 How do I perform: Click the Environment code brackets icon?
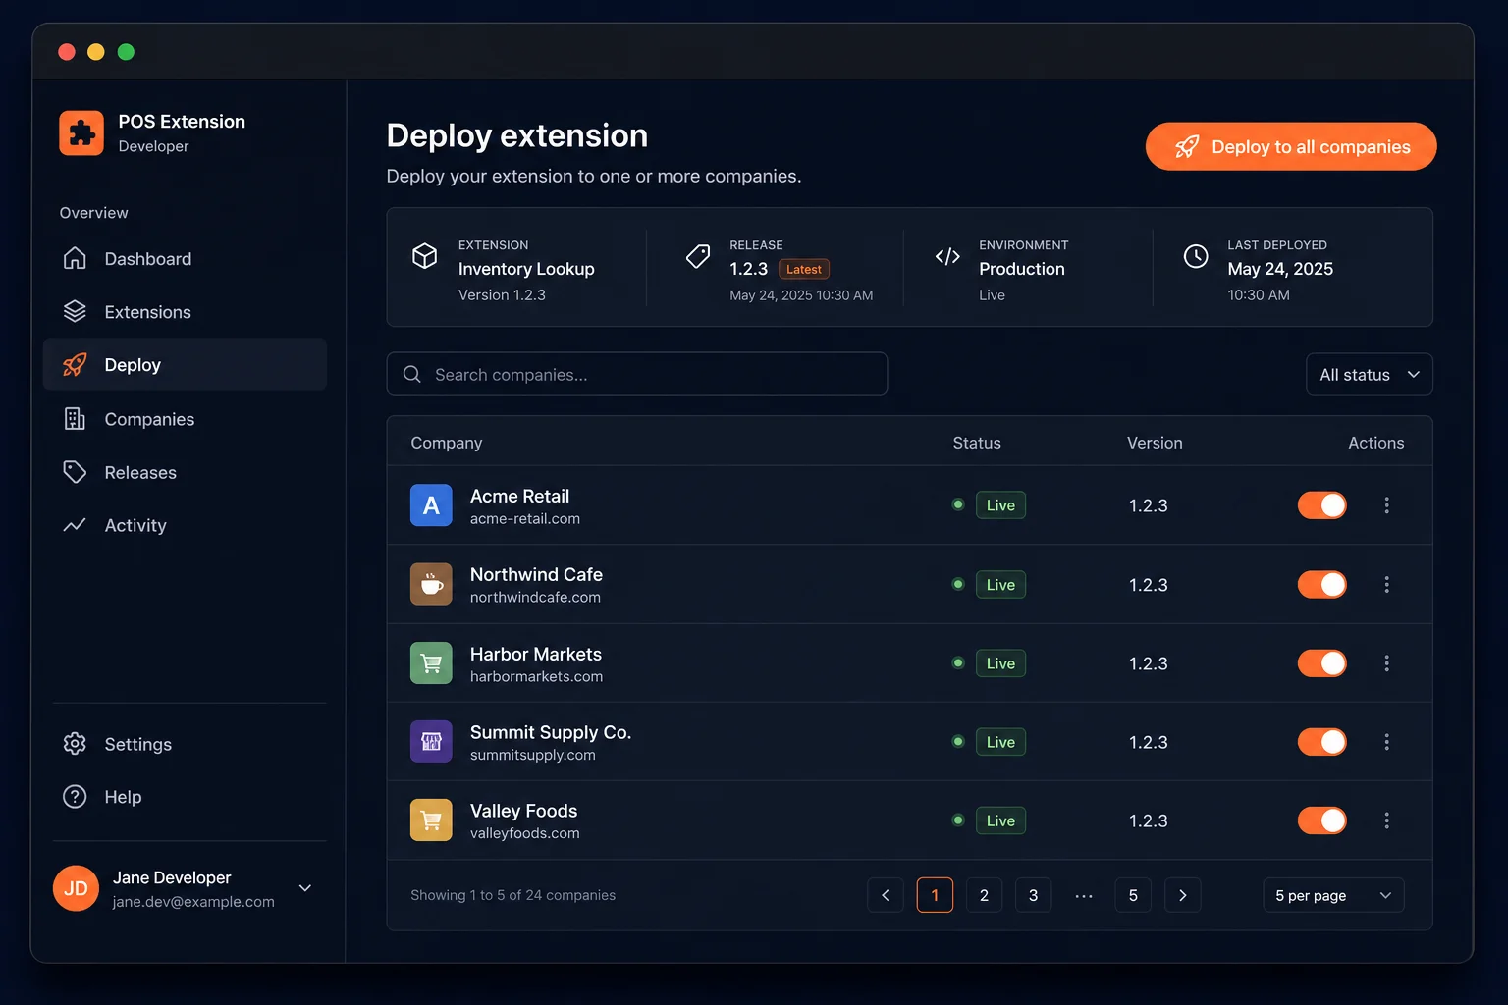pyautogui.click(x=947, y=256)
